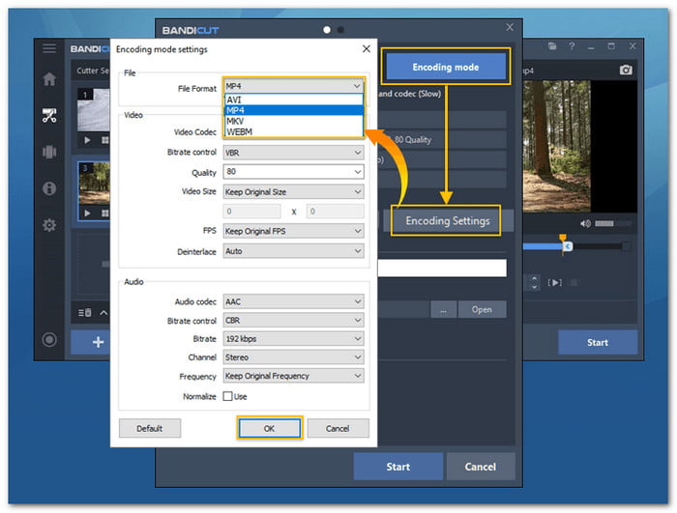Click the Default button
Viewport: 677px width, 513px height.
tap(150, 428)
